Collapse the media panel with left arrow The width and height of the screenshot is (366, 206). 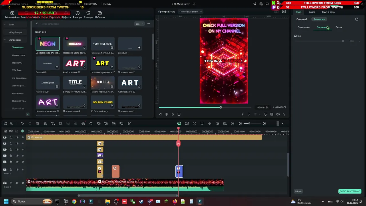(x=28, y=114)
